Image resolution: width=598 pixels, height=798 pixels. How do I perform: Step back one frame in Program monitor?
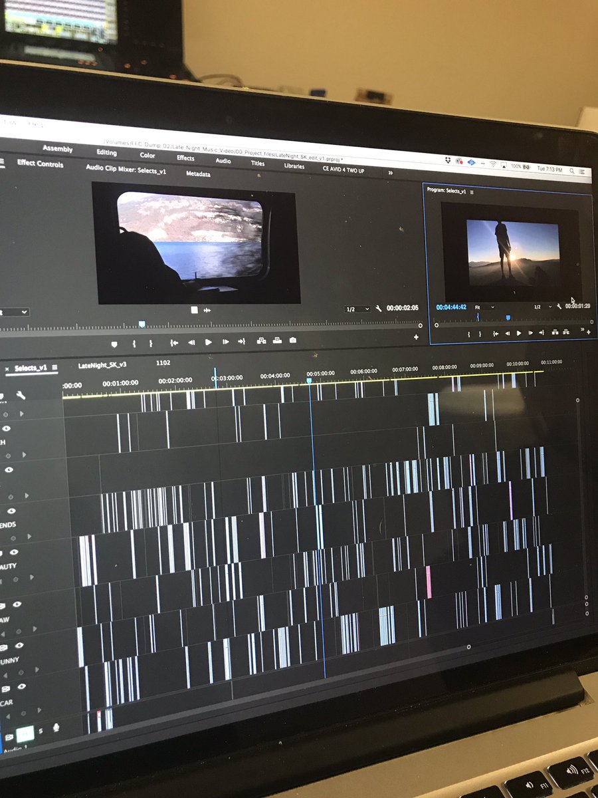tap(508, 333)
